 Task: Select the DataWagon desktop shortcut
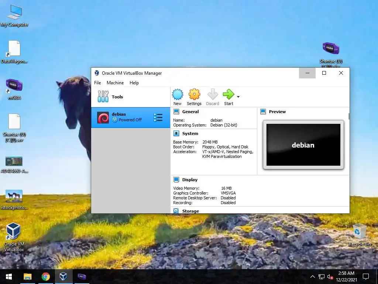click(14, 52)
